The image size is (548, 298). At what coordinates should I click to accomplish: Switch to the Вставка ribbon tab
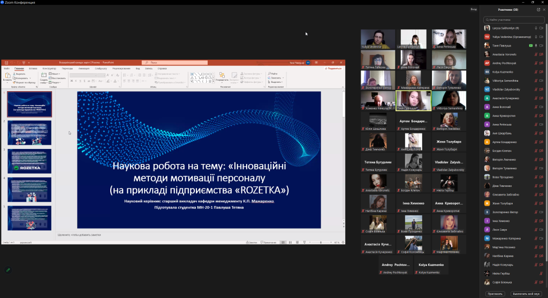(33, 68)
